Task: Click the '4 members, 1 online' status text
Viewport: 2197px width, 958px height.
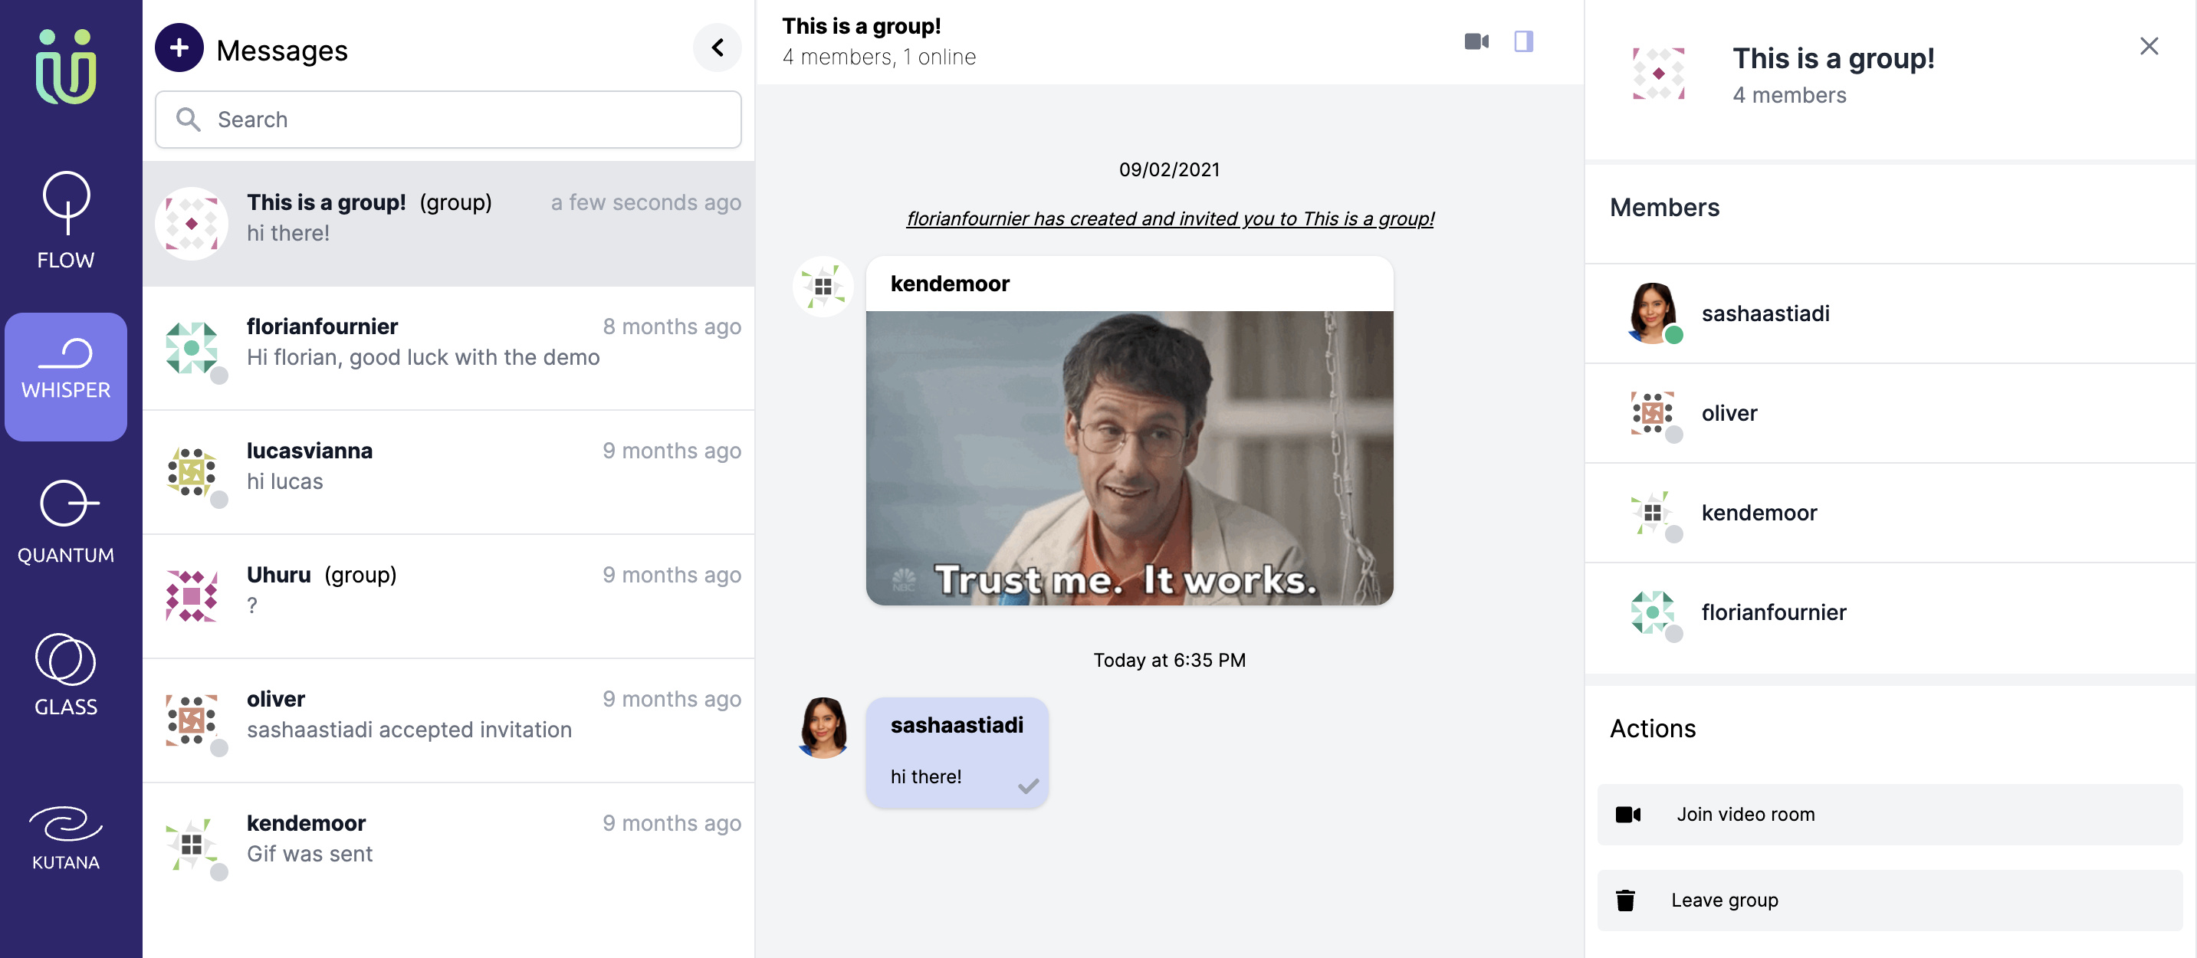Action: coord(878,57)
